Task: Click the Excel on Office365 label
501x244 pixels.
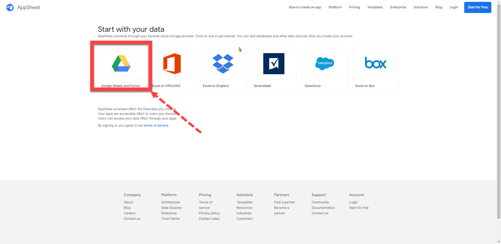Action: [166, 86]
